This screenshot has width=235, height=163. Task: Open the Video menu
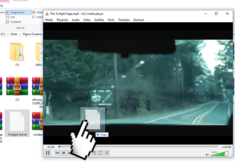[x=87, y=20]
